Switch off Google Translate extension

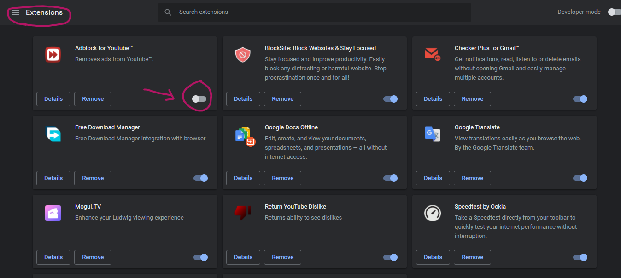(x=580, y=178)
